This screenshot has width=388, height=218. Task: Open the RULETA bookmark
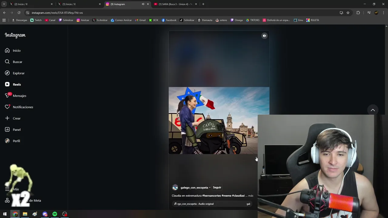pyautogui.click(x=313, y=20)
